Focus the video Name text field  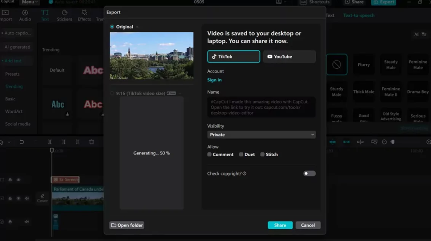[261, 107]
